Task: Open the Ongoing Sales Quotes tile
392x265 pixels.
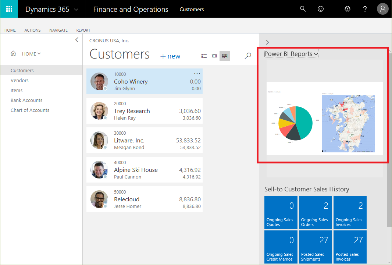Action: 281,212
